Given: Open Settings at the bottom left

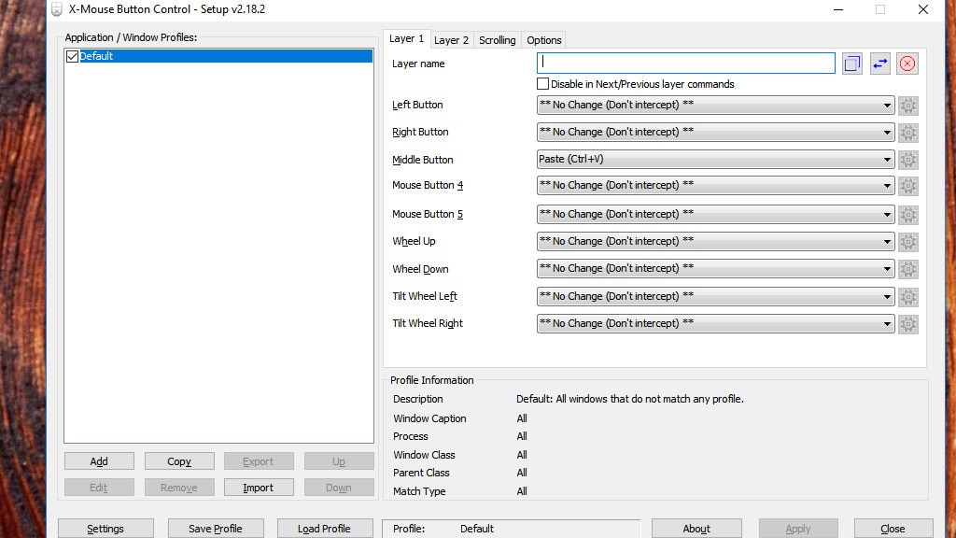Looking at the screenshot, I should (105, 529).
